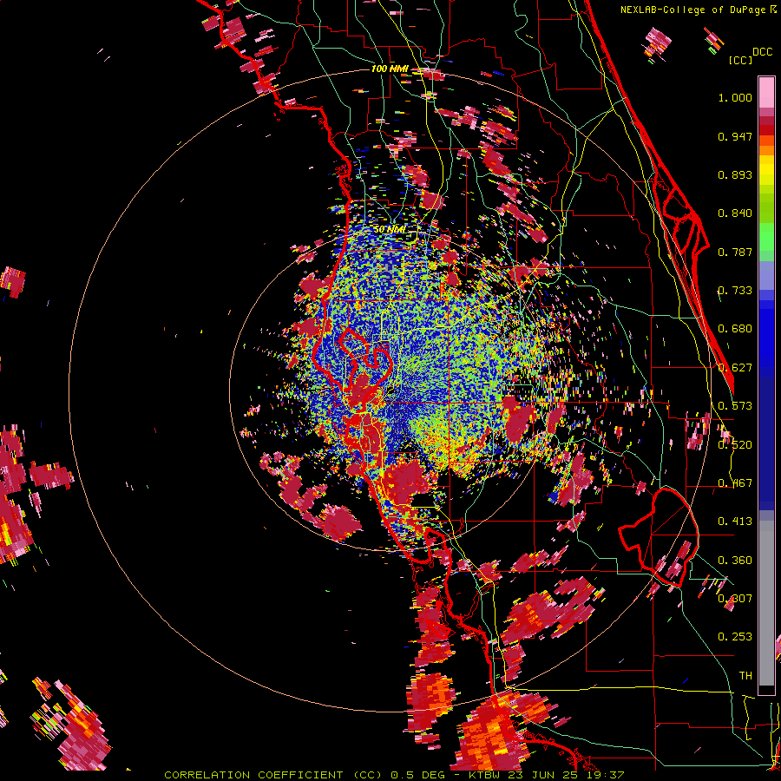Select the 0.467 legend value
Screen dimensions: 781x781
point(735,483)
